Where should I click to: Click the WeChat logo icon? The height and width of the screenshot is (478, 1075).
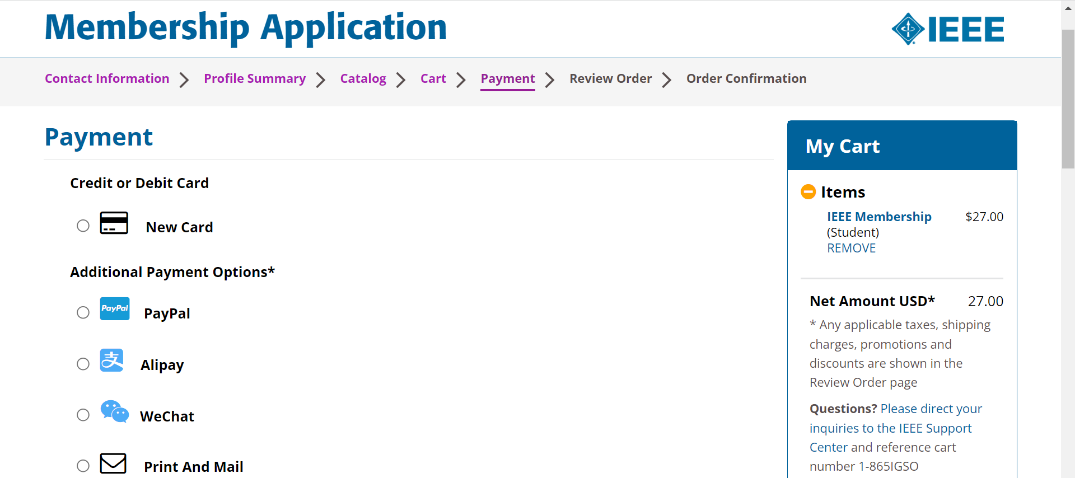coord(114,411)
